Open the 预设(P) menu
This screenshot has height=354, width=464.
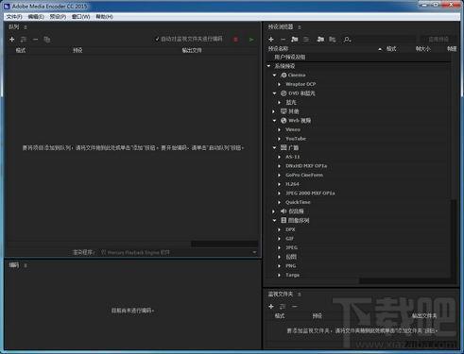58,17
